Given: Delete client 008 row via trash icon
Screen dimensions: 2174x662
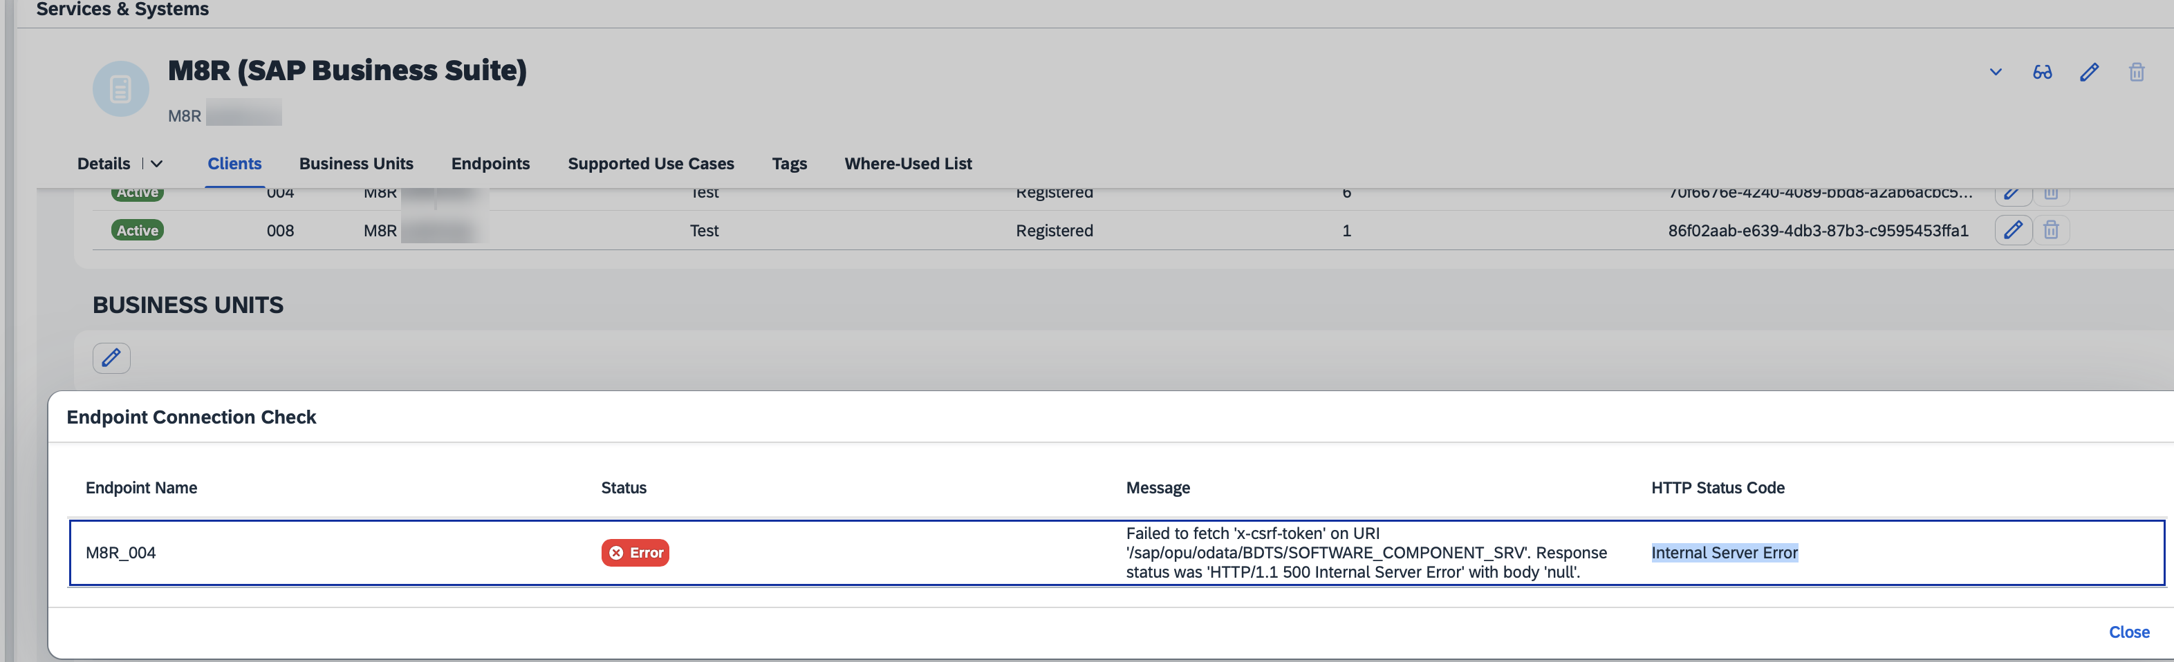Looking at the screenshot, I should [2051, 230].
